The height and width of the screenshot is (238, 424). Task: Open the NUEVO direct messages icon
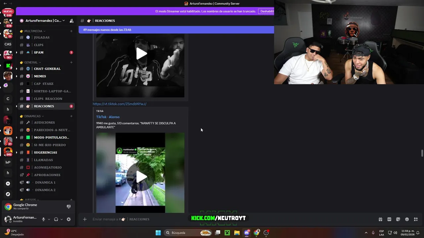[8, 13]
